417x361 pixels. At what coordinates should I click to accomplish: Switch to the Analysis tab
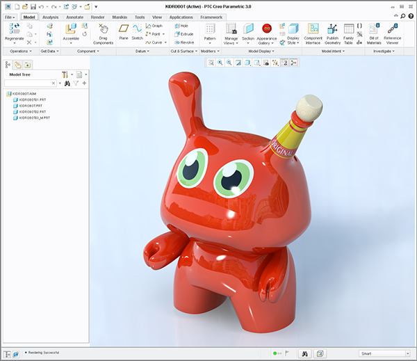point(50,17)
